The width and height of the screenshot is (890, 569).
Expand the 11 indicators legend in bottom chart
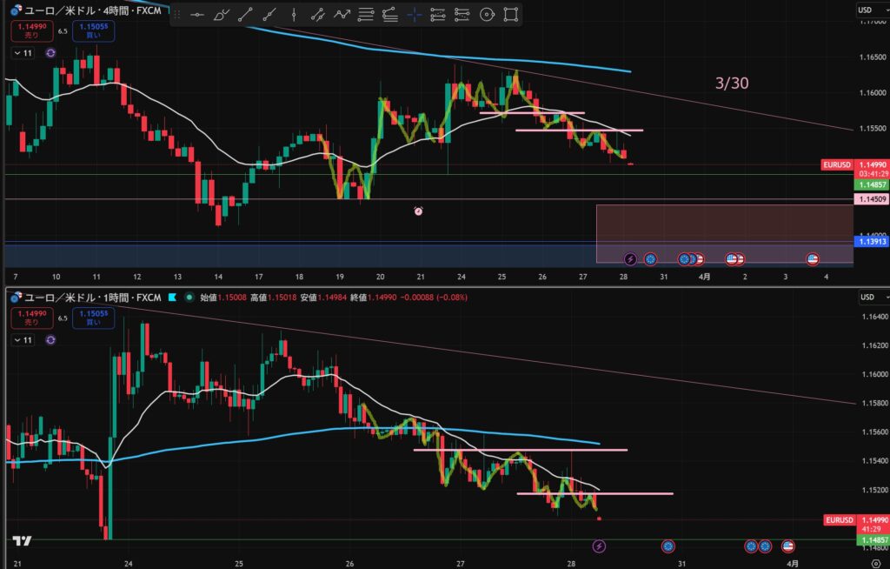23,340
